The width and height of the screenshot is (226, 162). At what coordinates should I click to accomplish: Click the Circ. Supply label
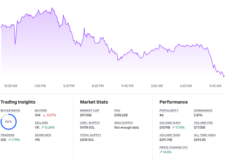[x=90, y=123]
